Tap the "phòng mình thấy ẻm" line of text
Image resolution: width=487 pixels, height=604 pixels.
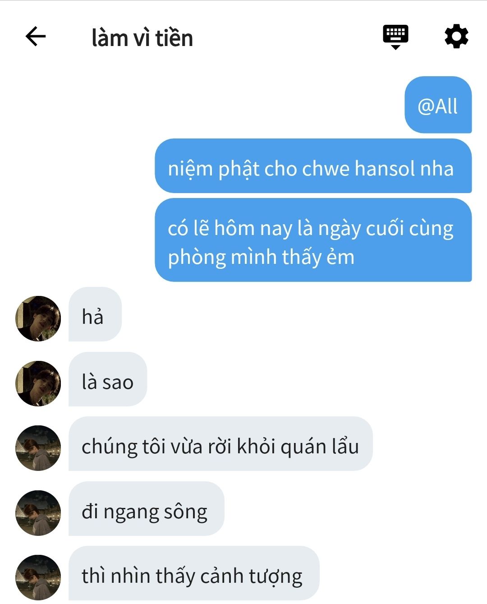tap(261, 258)
